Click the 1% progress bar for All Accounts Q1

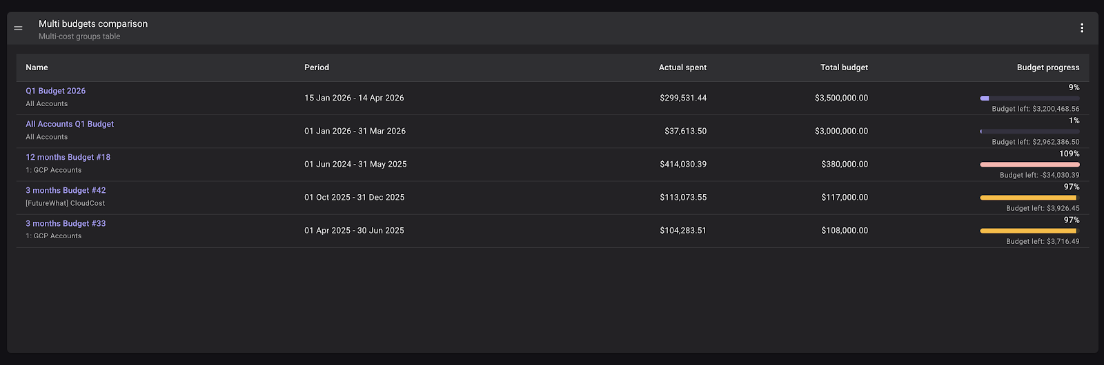pos(1029,132)
